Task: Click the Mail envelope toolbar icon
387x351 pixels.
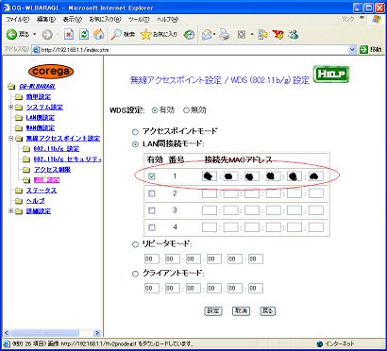Action: coord(207,35)
